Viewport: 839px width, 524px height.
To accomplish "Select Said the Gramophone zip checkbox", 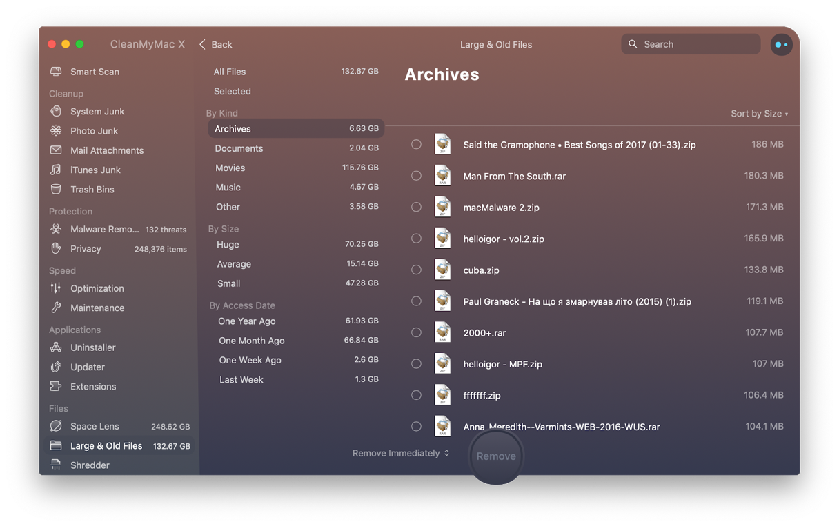I will click(416, 144).
